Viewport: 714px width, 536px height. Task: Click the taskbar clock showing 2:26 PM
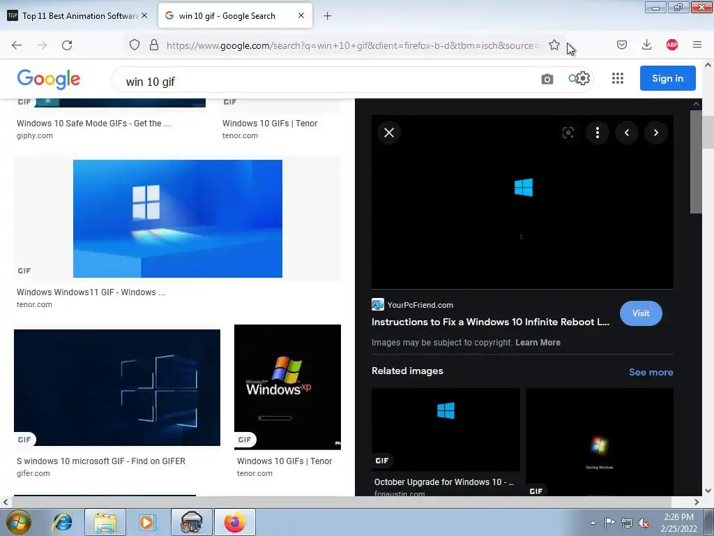(x=679, y=522)
